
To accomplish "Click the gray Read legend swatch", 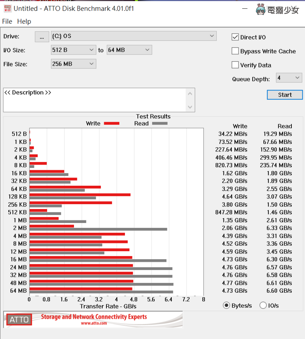I will click(x=160, y=124).
